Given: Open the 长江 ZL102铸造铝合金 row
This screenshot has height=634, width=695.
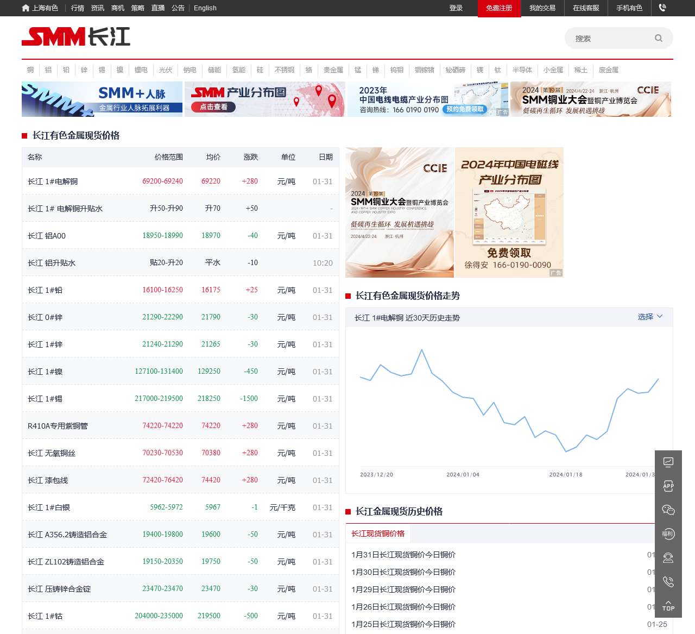Looking at the screenshot, I should tap(180, 562).
